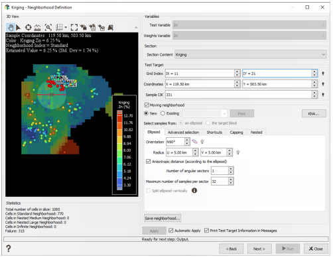Screen dimensions: 333x257
Task: Switch to the Nested tab
Action: [x=256, y=132]
